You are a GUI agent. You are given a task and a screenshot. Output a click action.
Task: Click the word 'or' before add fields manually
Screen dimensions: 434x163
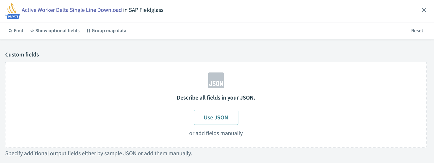[x=192, y=133]
